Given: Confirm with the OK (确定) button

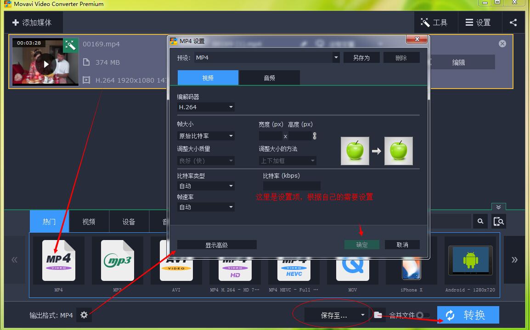Looking at the screenshot, I should click(361, 245).
